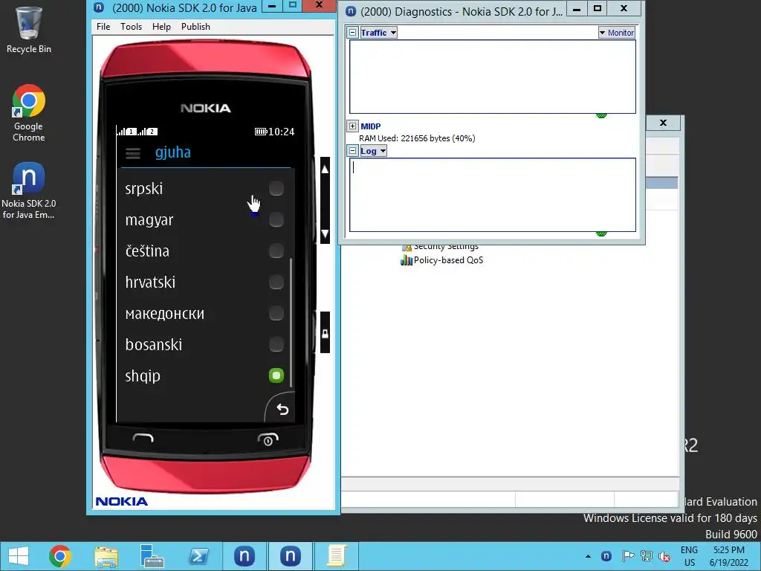The image size is (761, 571).
Task: Click the ENG US language indicator
Action: pos(689,556)
